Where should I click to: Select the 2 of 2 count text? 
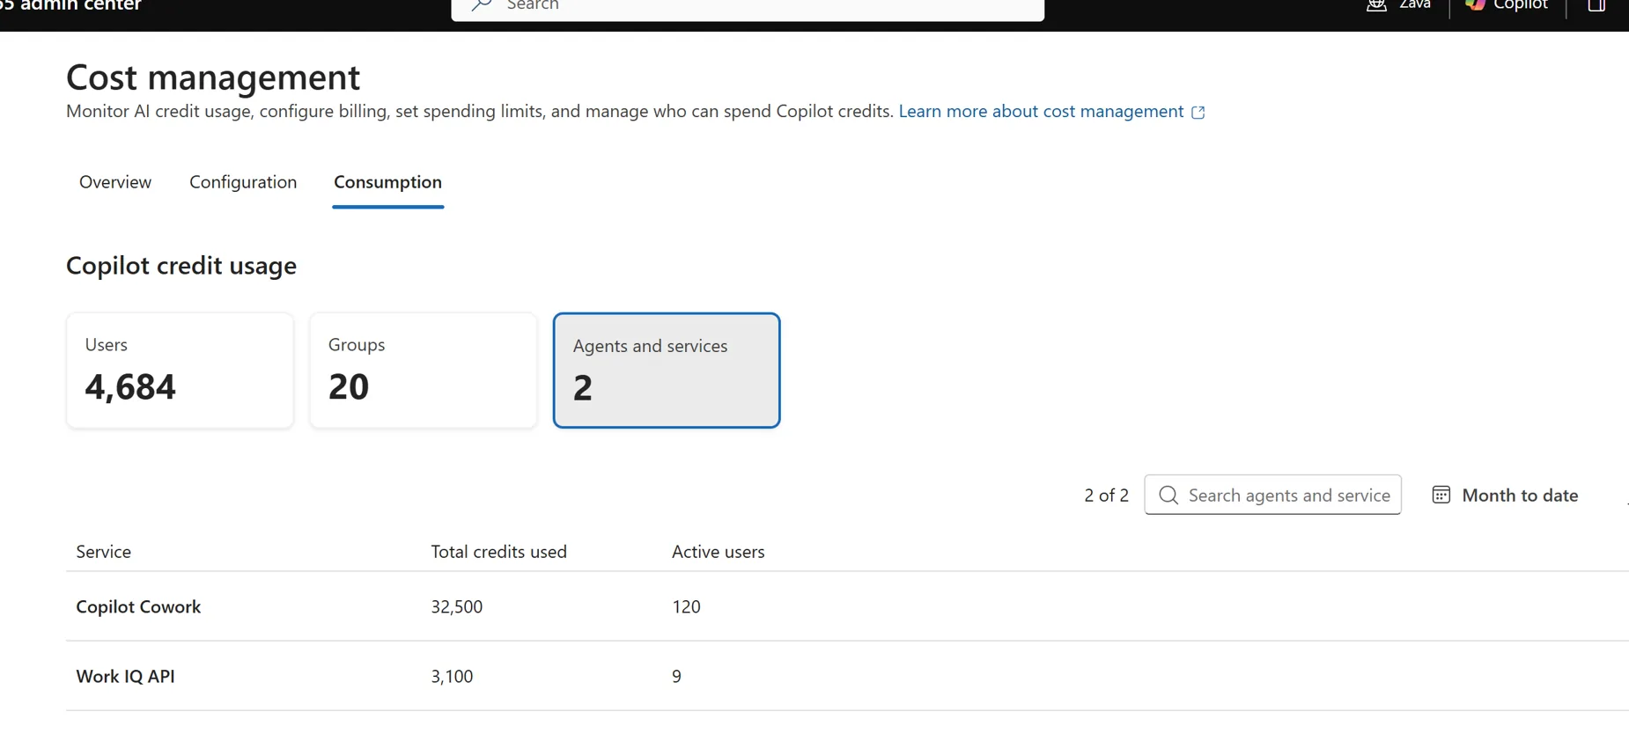[x=1106, y=495]
